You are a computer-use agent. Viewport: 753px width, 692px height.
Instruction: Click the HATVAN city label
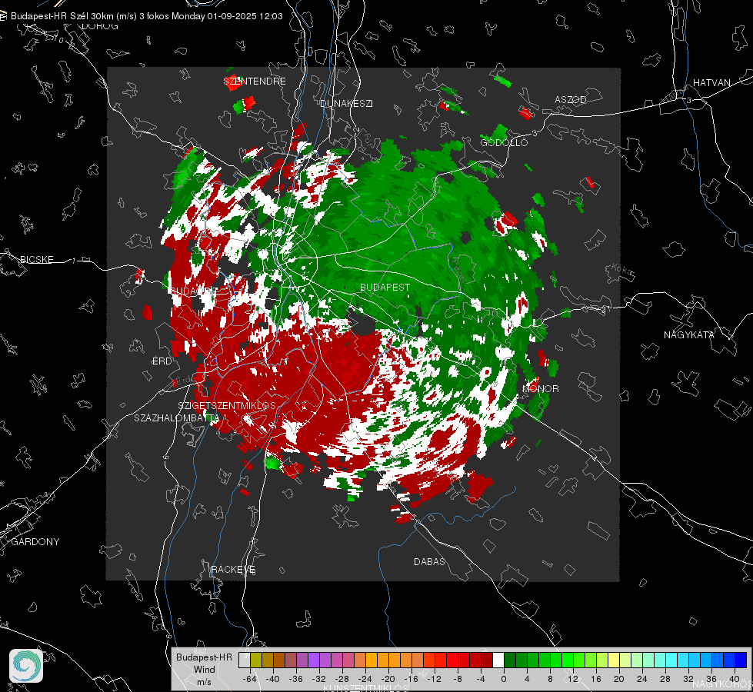tap(711, 82)
